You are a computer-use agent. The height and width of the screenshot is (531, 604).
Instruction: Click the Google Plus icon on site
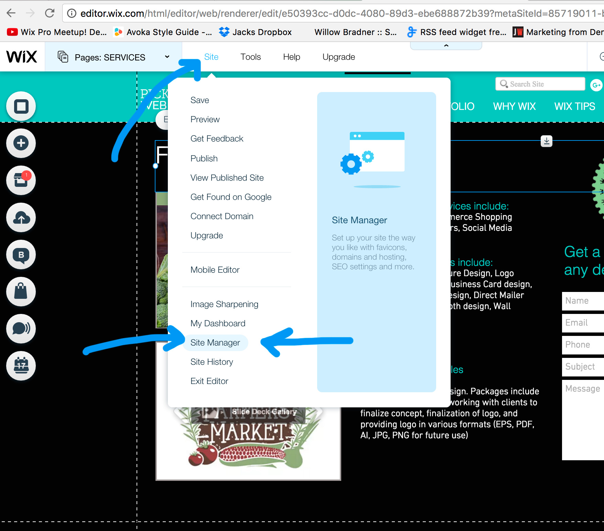point(596,85)
